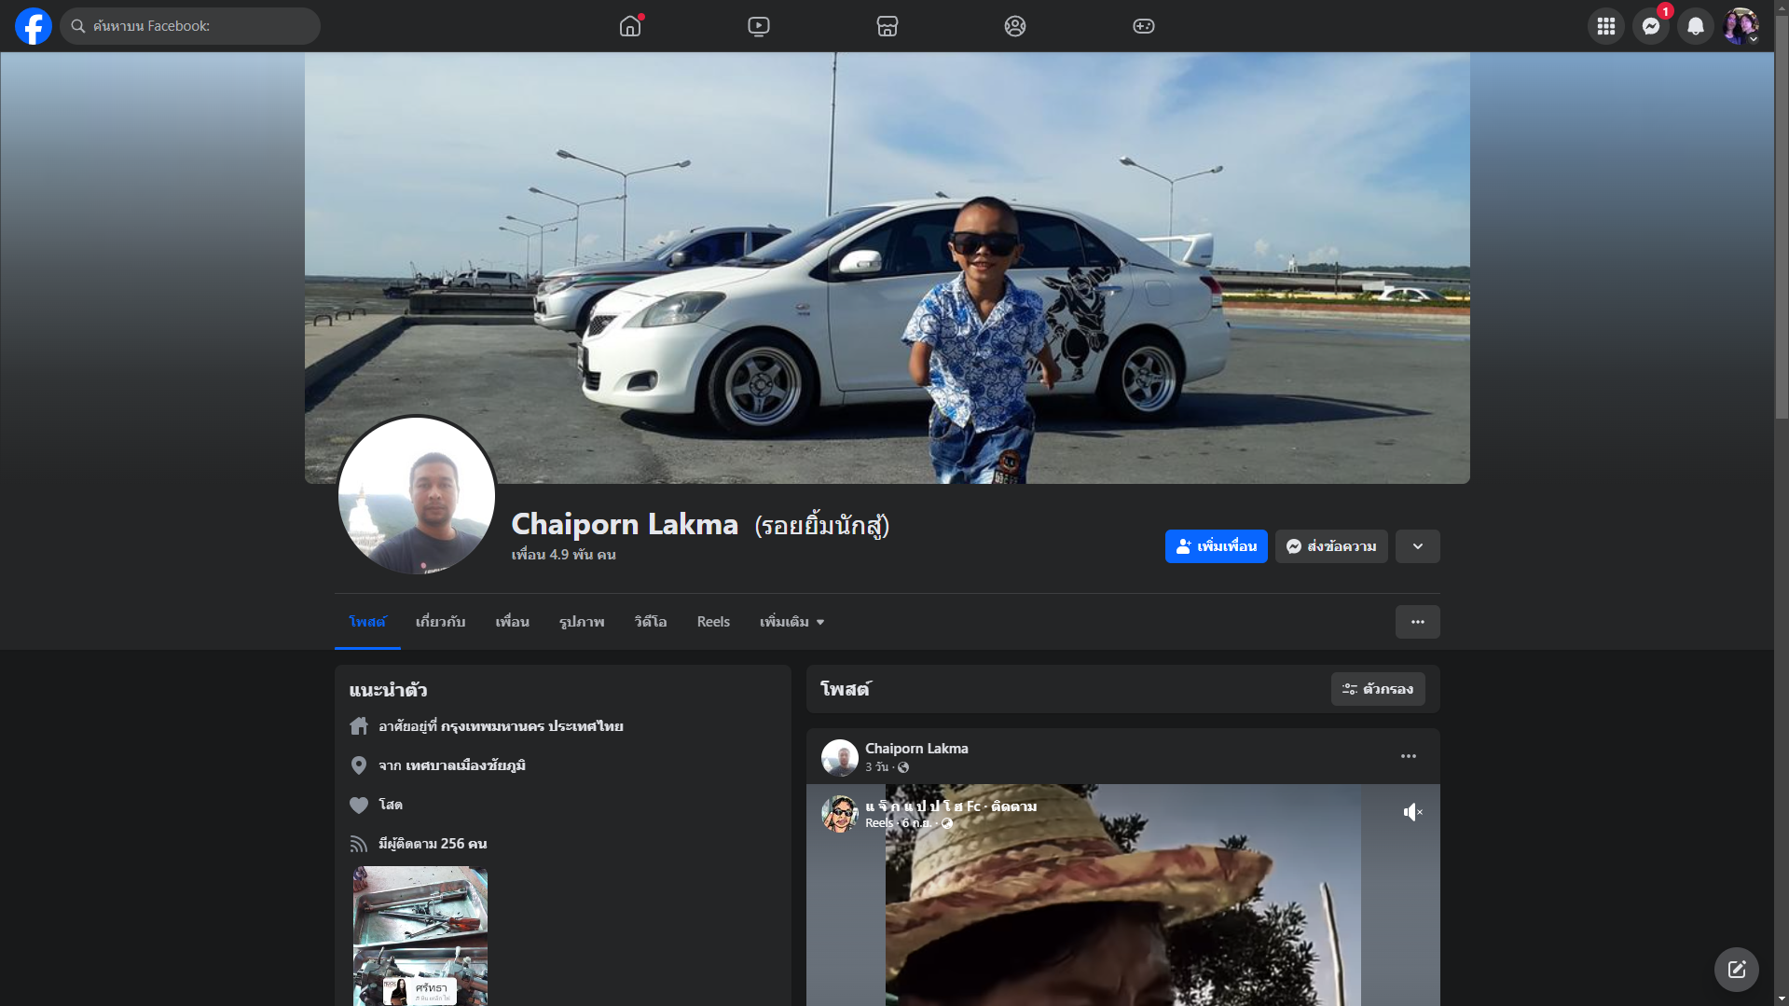This screenshot has height=1006, width=1789.
Task: Unmute the reel video sound
Action: 1412,812
